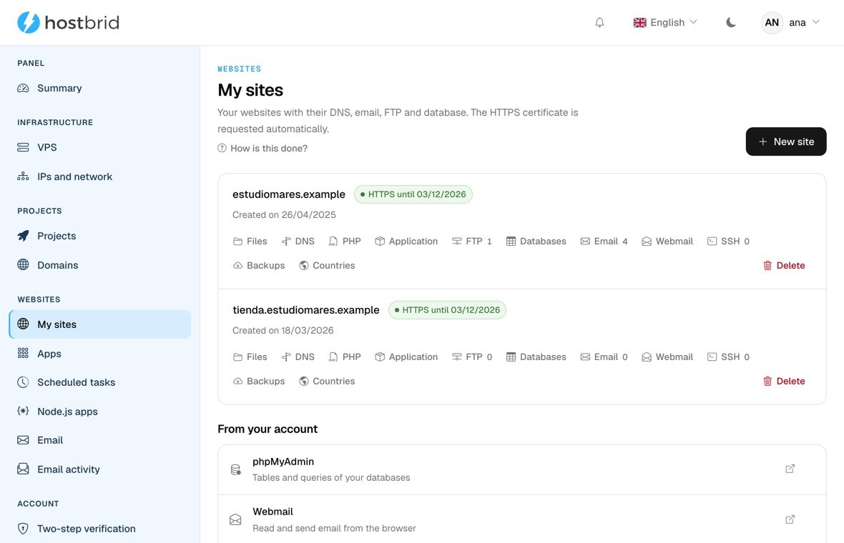Open the notifications bell
The height and width of the screenshot is (543, 844).
599,23
